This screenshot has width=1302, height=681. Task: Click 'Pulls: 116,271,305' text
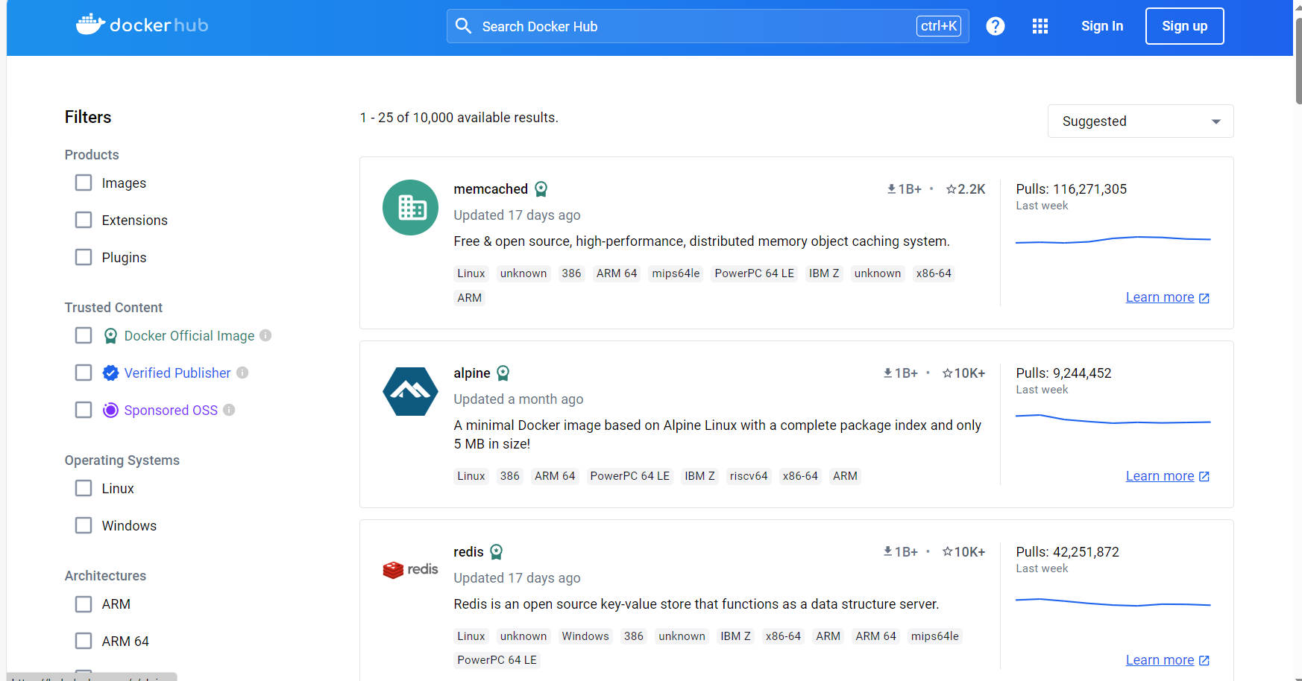pos(1072,189)
